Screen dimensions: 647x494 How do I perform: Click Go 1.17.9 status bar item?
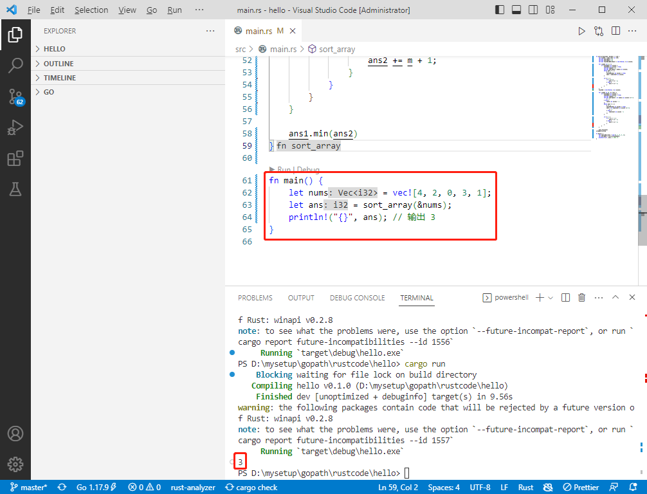click(96, 488)
